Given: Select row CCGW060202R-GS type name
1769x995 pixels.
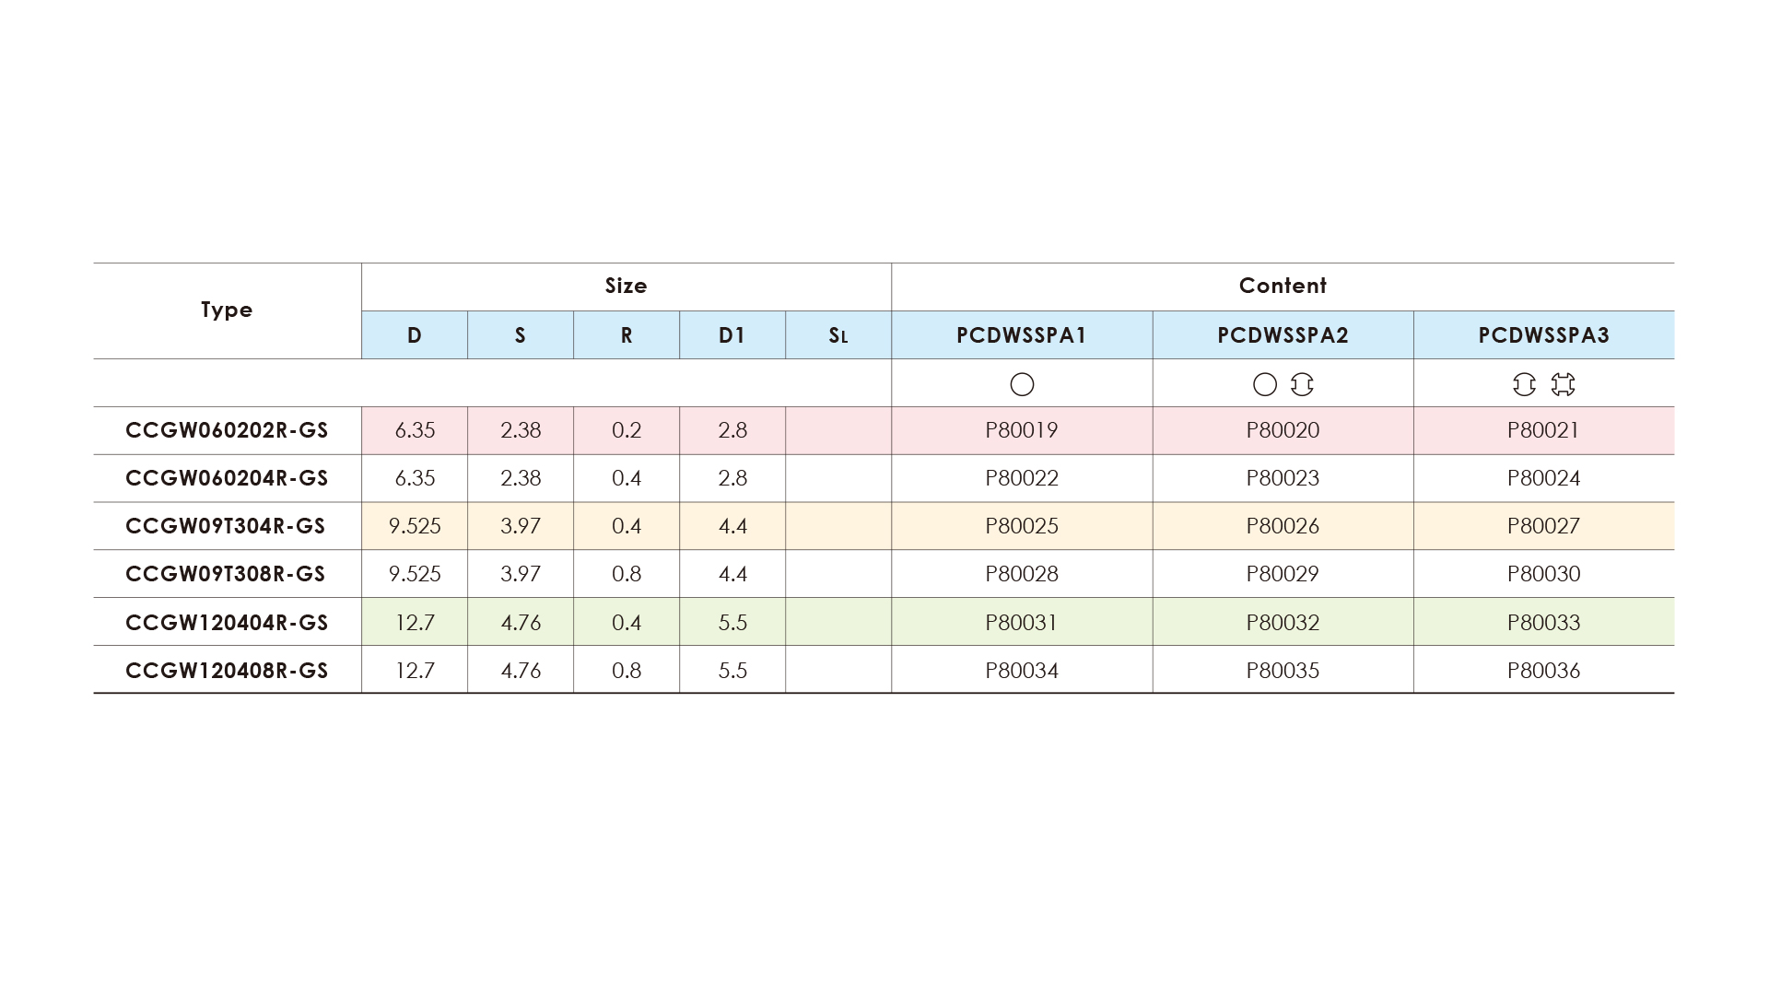Looking at the screenshot, I should click(227, 430).
